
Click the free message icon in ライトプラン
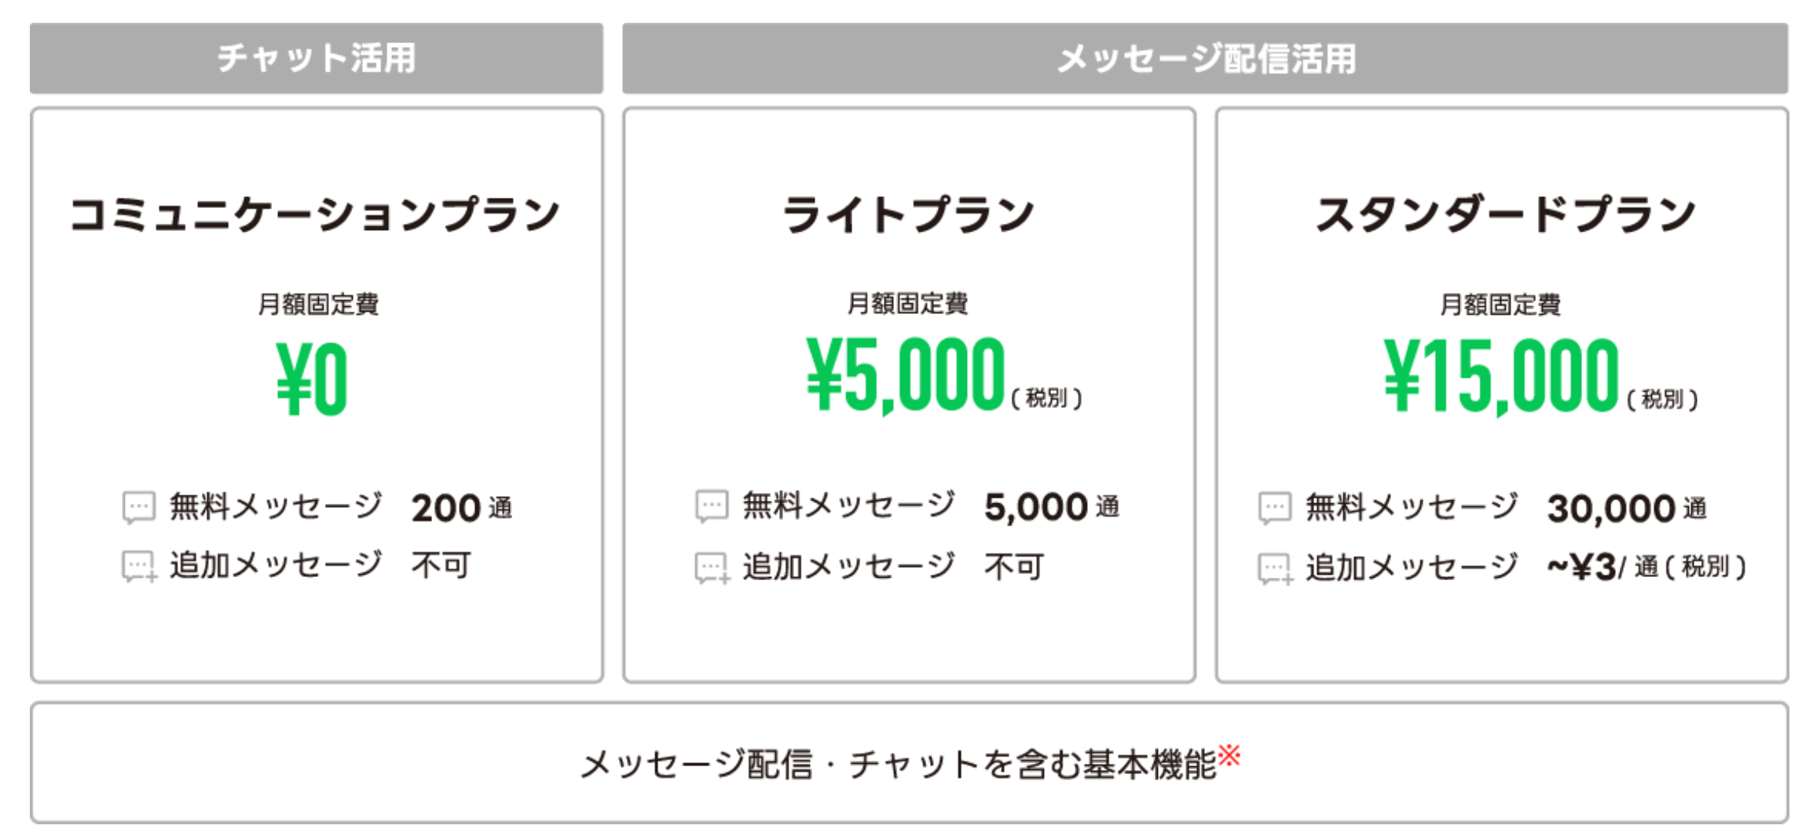tap(712, 506)
